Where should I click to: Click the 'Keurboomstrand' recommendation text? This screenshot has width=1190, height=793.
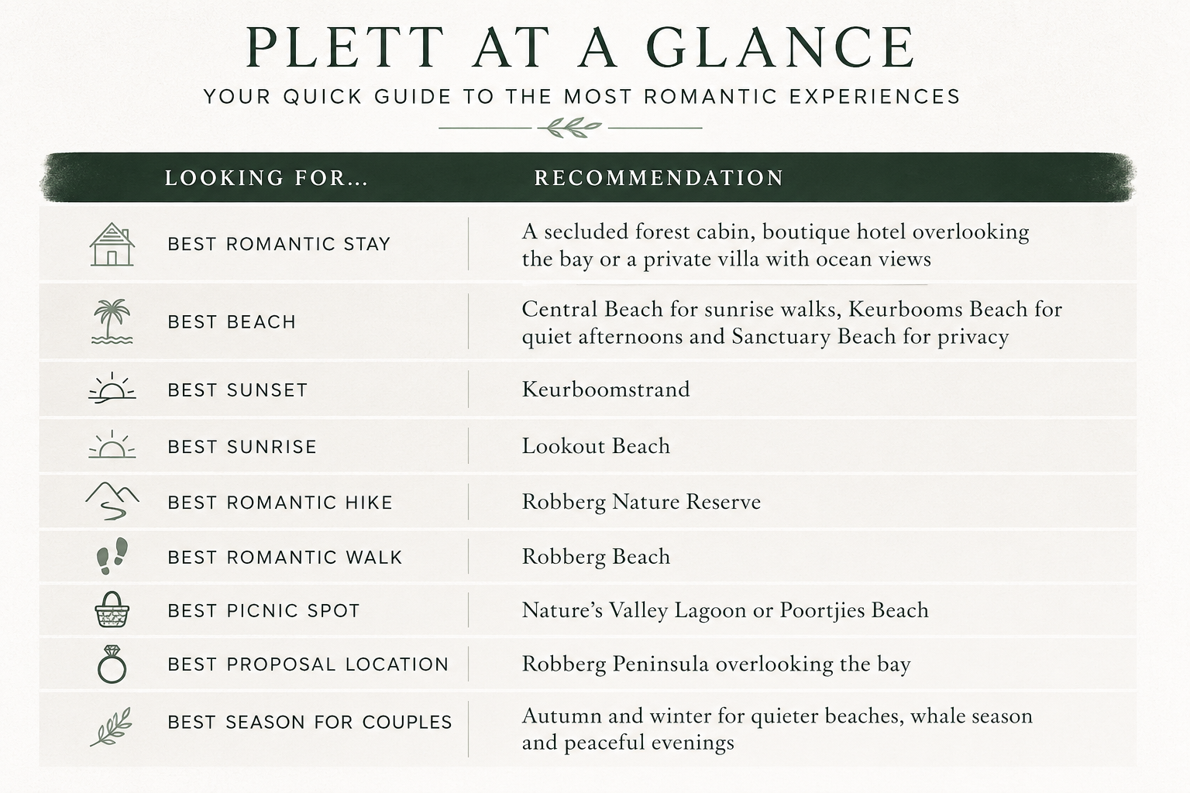[606, 389]
